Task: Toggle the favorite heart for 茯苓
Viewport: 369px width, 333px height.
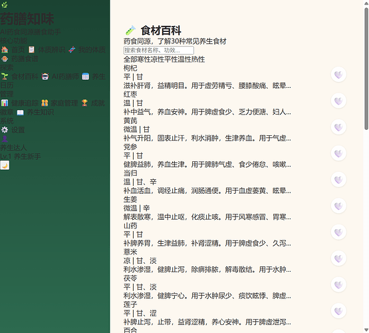Action: click(x=338, y=284)
